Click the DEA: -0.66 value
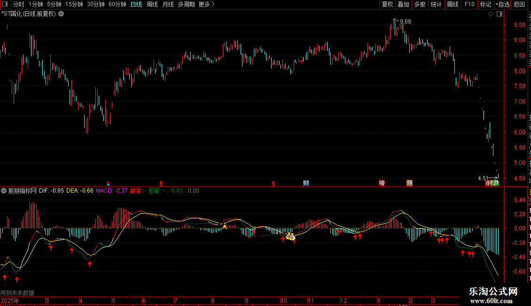The height and width of the screenshot is (306, 531). click(x=79, y=191)
